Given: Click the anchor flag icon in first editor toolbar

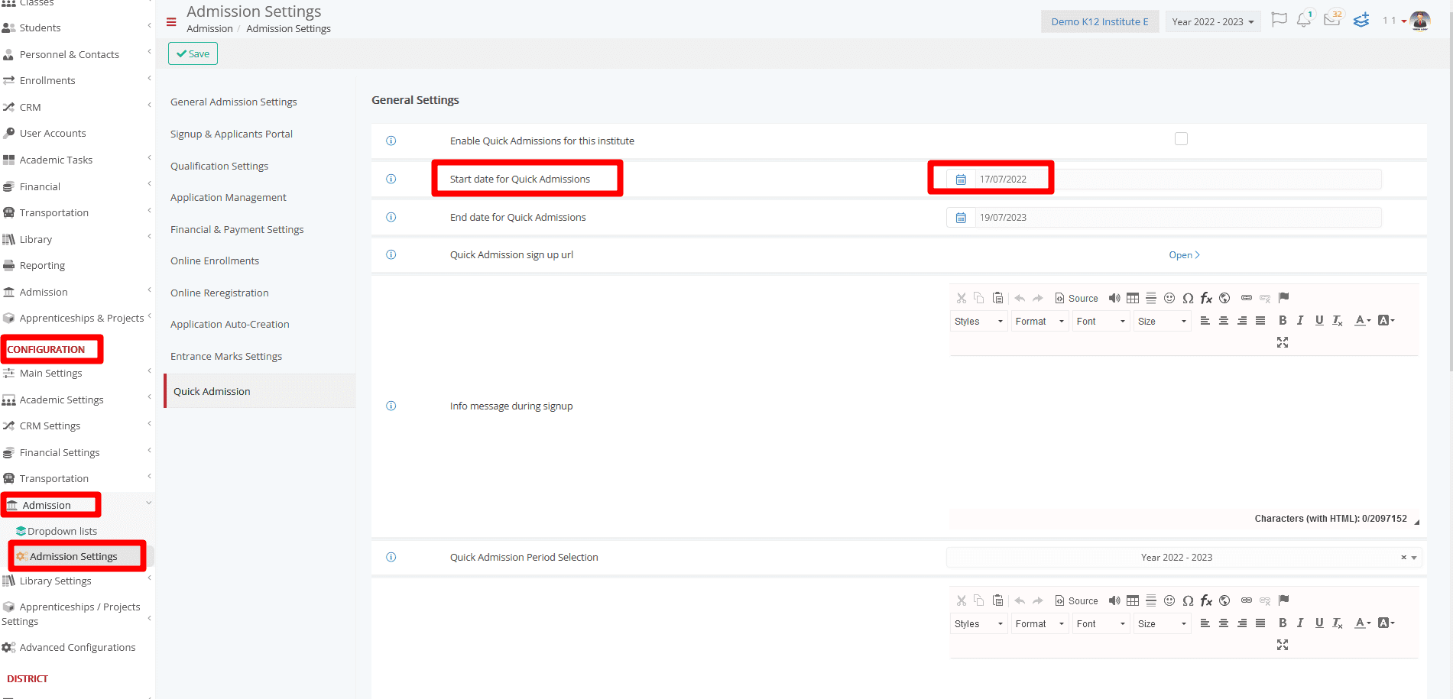Looking at the screenshot, I should [1283, 298].
